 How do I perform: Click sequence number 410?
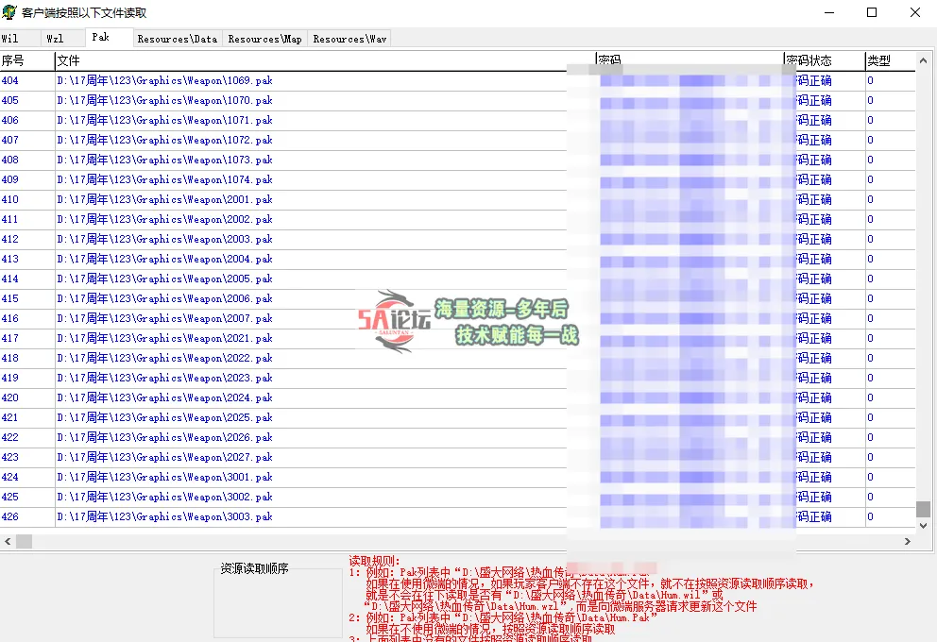pos(10,199)
